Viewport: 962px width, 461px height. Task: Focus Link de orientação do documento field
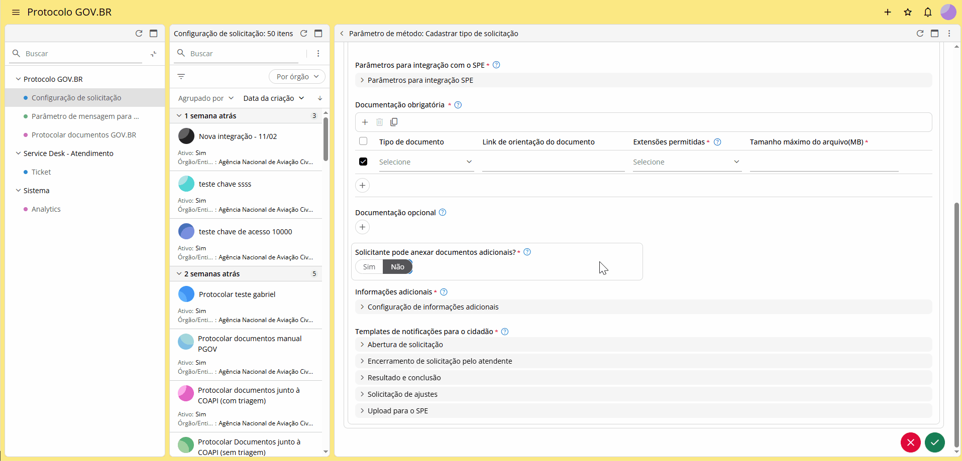tap(553, 163)
